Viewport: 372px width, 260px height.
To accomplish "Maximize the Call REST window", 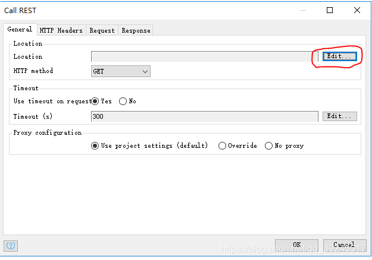I will [330, 10].
